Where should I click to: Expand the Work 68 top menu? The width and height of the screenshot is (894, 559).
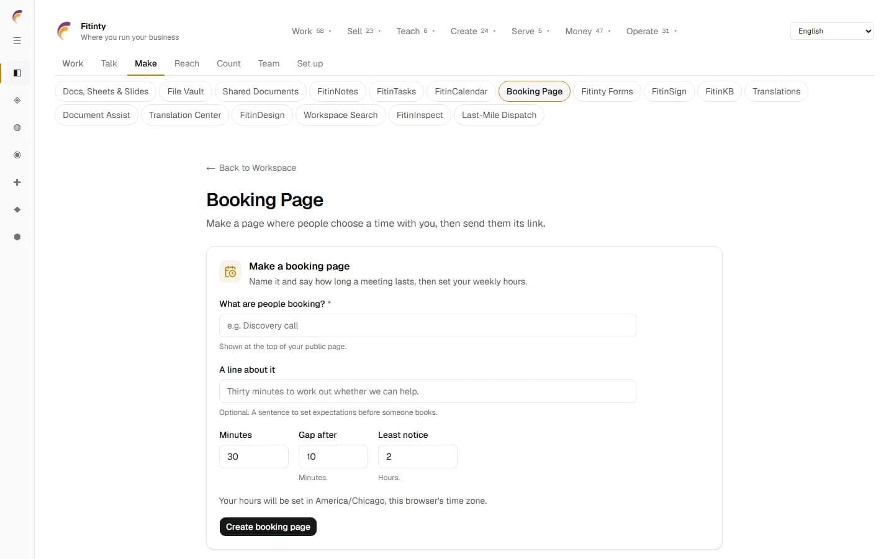(312, 31)
